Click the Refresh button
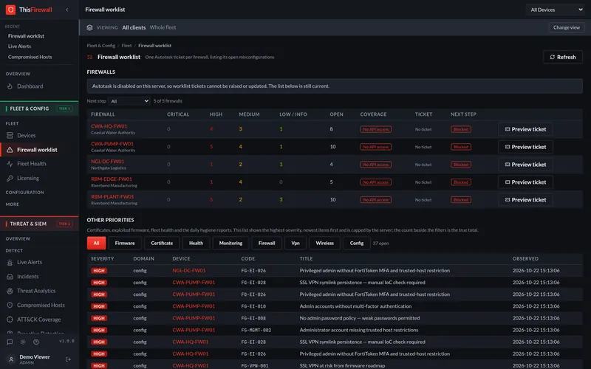591x369 pixels. (x=563, y=57)
